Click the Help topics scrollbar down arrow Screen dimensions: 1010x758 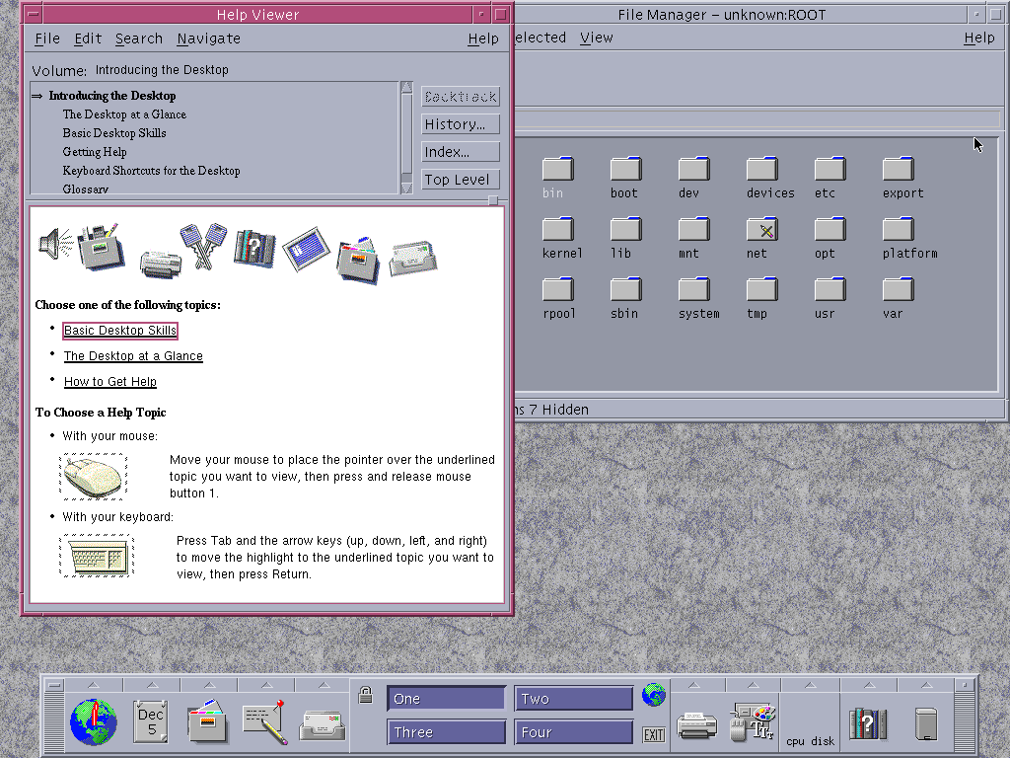point(405,186)
